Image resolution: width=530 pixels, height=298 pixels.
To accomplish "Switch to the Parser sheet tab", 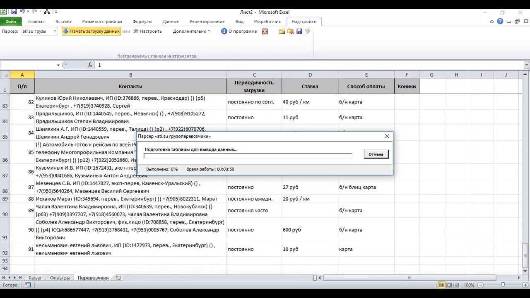I will 35,278.
